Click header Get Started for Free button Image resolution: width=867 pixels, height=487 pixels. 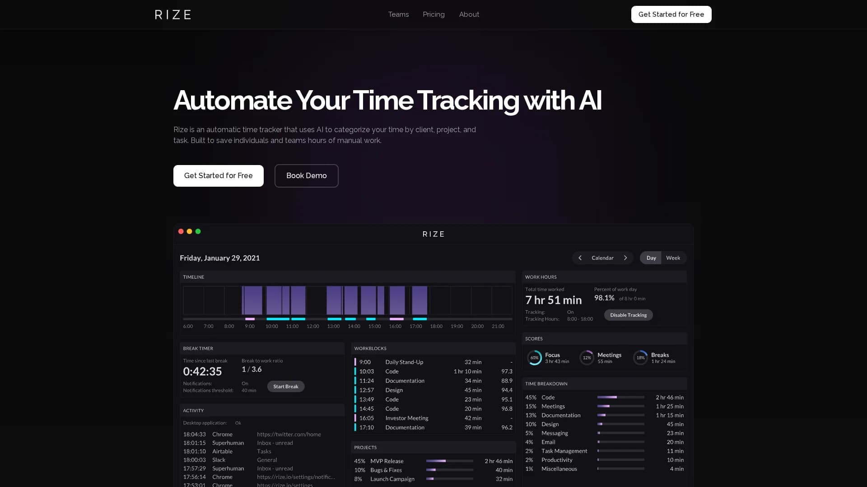pos(671,14)
